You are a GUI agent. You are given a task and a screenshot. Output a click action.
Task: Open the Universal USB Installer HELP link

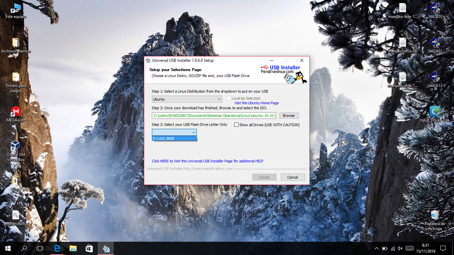(x=208, y=161)
